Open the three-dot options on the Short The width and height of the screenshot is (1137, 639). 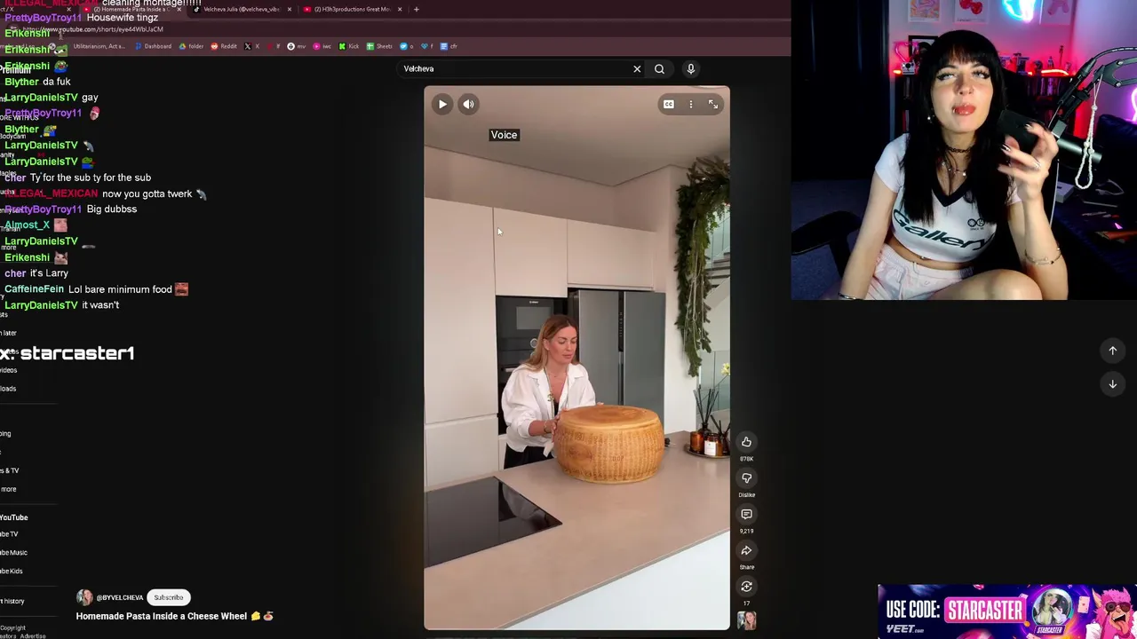click(690, 104)
